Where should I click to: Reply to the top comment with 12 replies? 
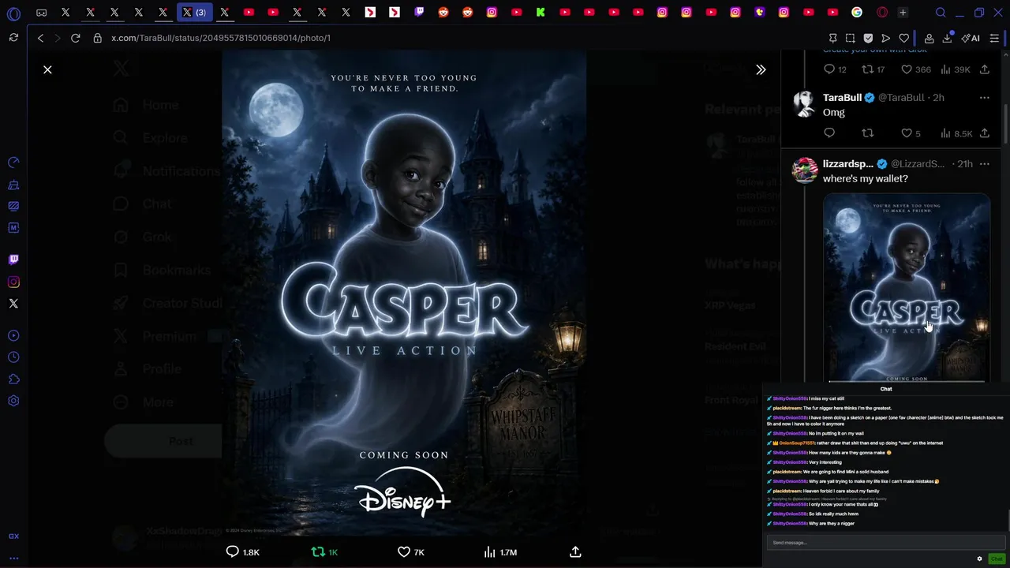coord(835,69)
